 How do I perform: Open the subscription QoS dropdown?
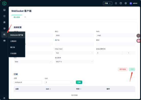59,82
